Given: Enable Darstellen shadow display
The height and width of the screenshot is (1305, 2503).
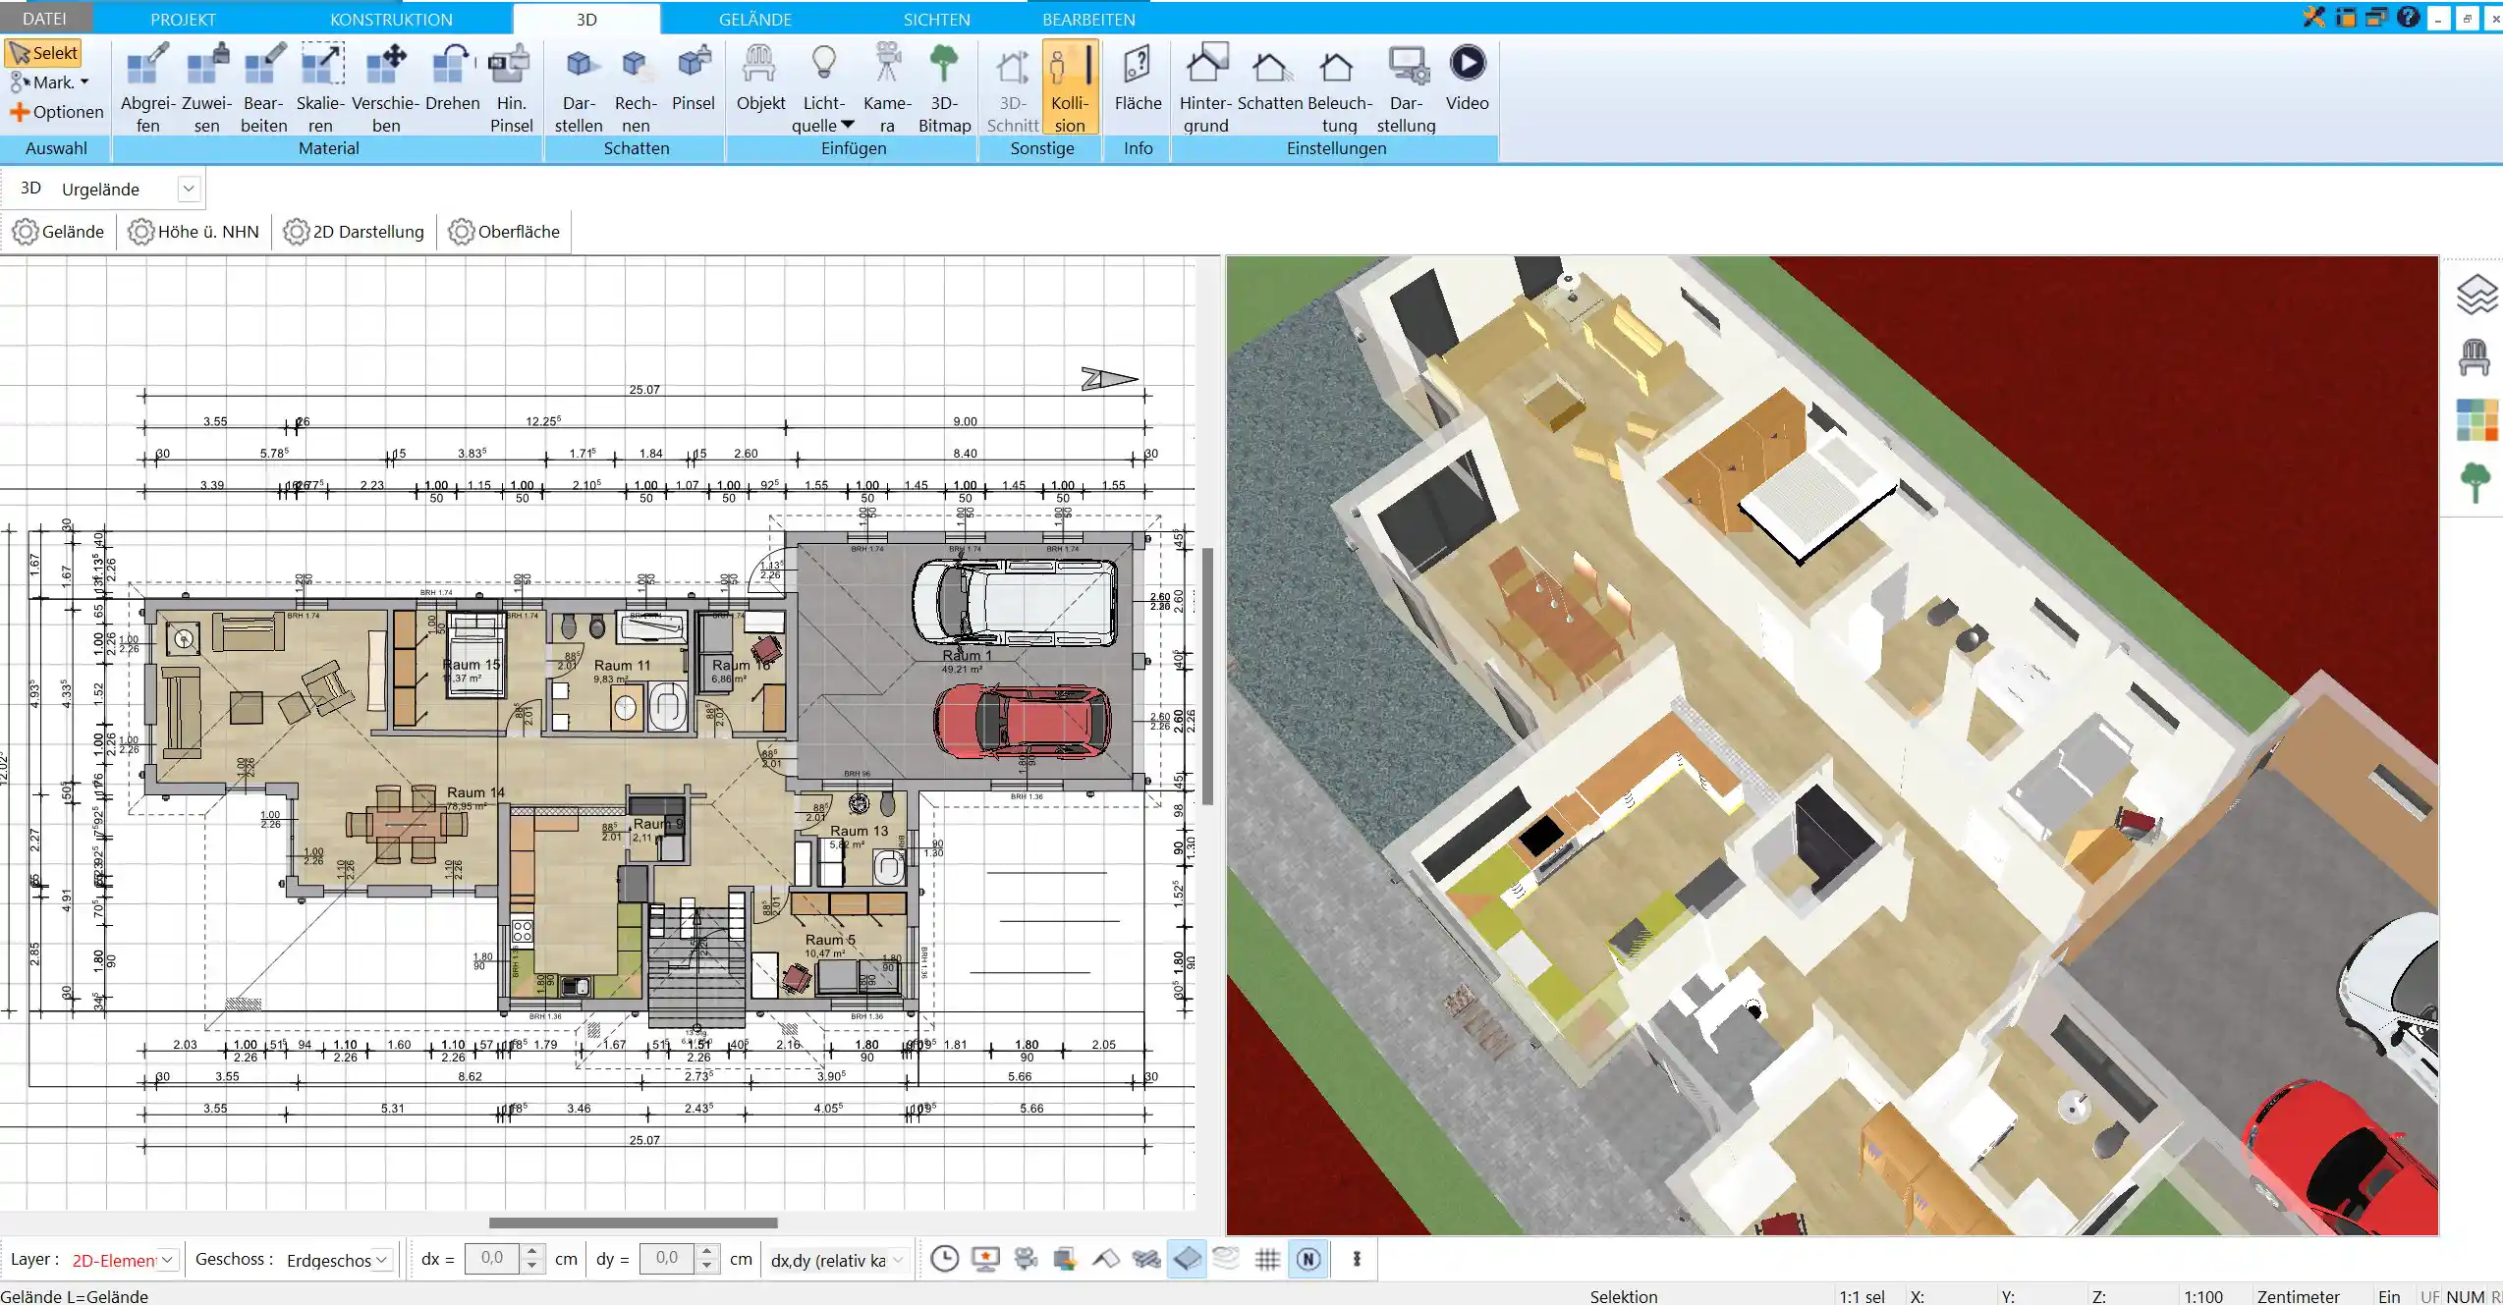Looking at the screenshot, I should tap(579, 87).
